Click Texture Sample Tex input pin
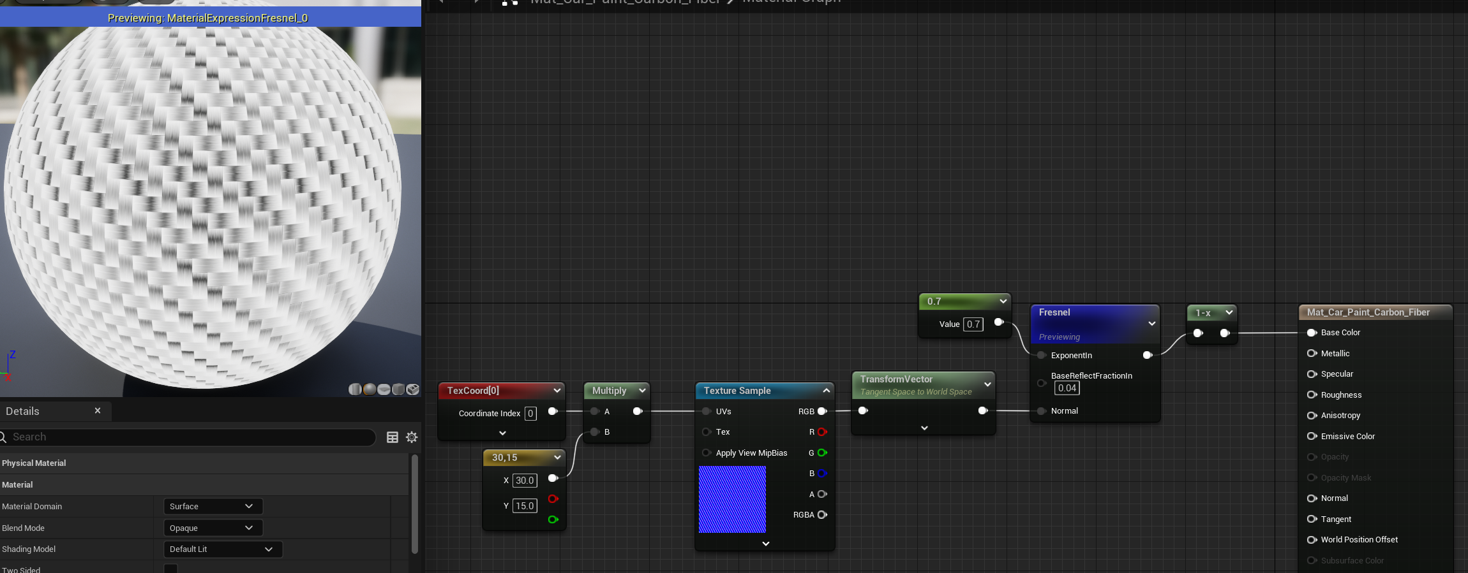This screenshot has width=1468, height=573. tap(707, 432)
